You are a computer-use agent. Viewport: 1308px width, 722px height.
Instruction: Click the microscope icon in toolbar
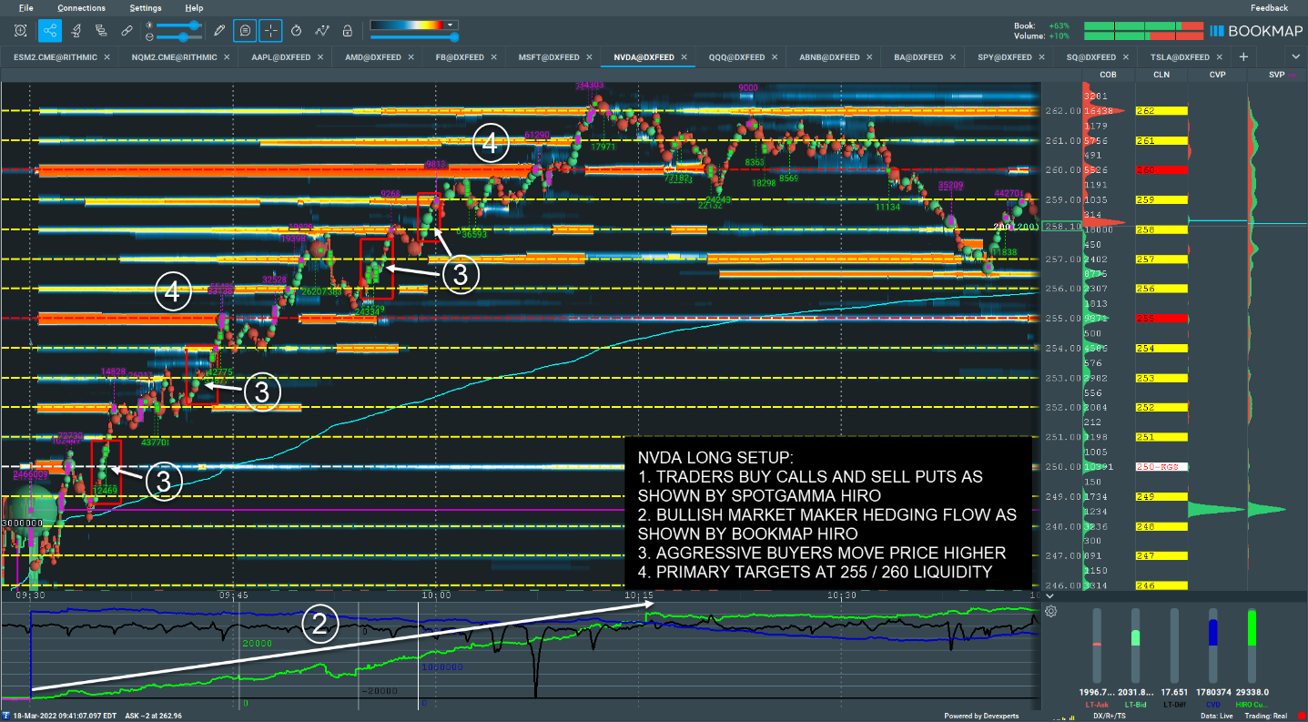pyautogui.click(x=75, y=30)
